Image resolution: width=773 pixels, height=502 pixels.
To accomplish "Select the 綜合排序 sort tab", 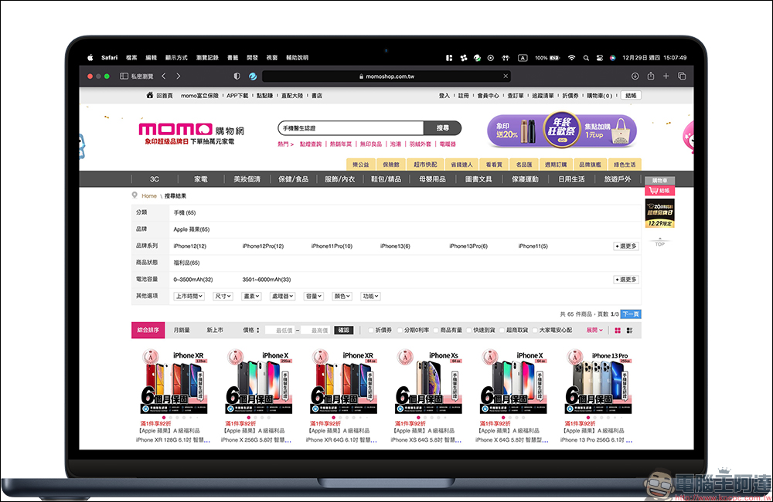I will click(x=148, y=330).
